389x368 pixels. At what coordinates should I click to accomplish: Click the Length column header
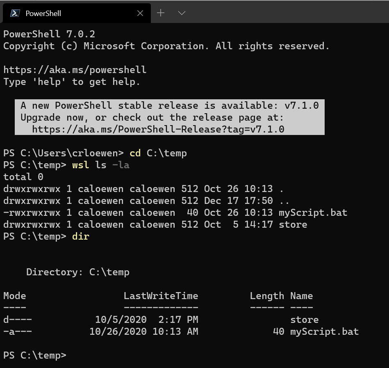(267, 295)
